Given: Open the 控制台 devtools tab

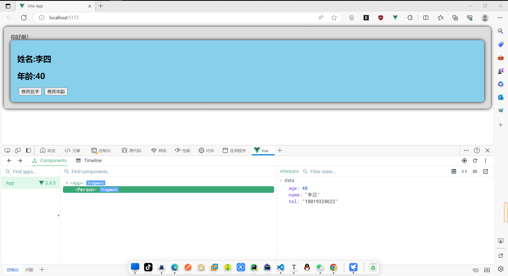Looking at the screenshot, I should pos(101,151).
